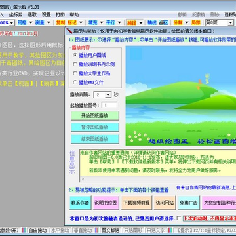236x236 pixels.
Task: Click the 免费广告 button
Action: click(x=189, y=203)
